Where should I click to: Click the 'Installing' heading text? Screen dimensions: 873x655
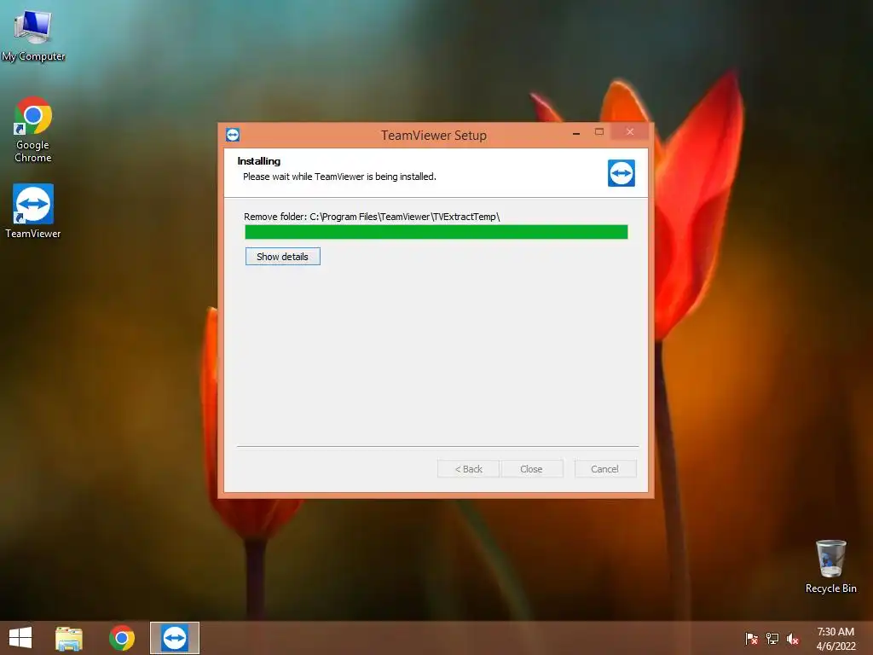259,161
